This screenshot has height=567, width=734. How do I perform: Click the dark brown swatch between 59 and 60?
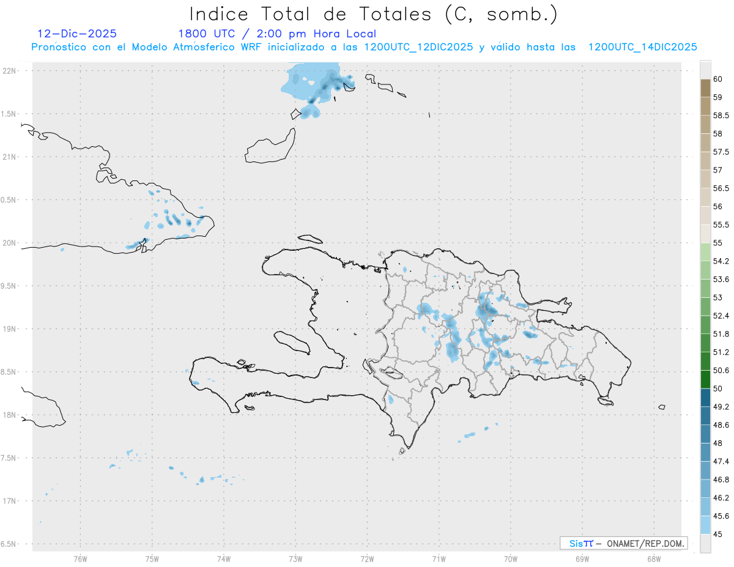(x=705, y=88)
